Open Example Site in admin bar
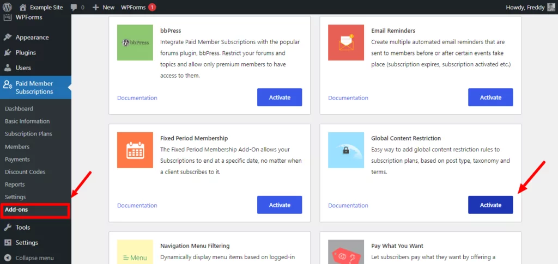558x264 pixels. (46, 7)
